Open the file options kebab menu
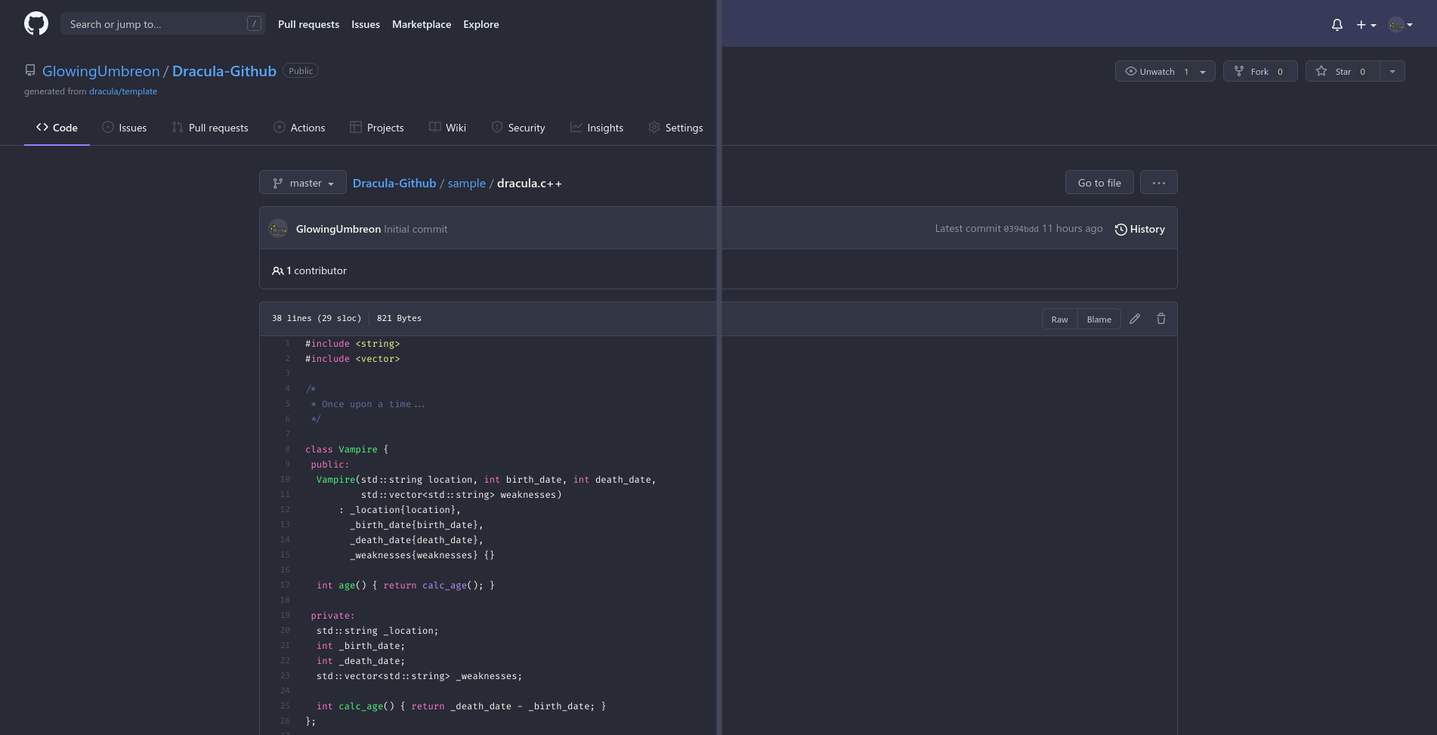Viewport: 1437px width, 735px height. click(x=1158, y=182)
